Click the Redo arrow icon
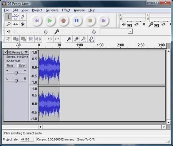Image resolution: width=173 pixels, height=146 pixels. click(57, 39)
